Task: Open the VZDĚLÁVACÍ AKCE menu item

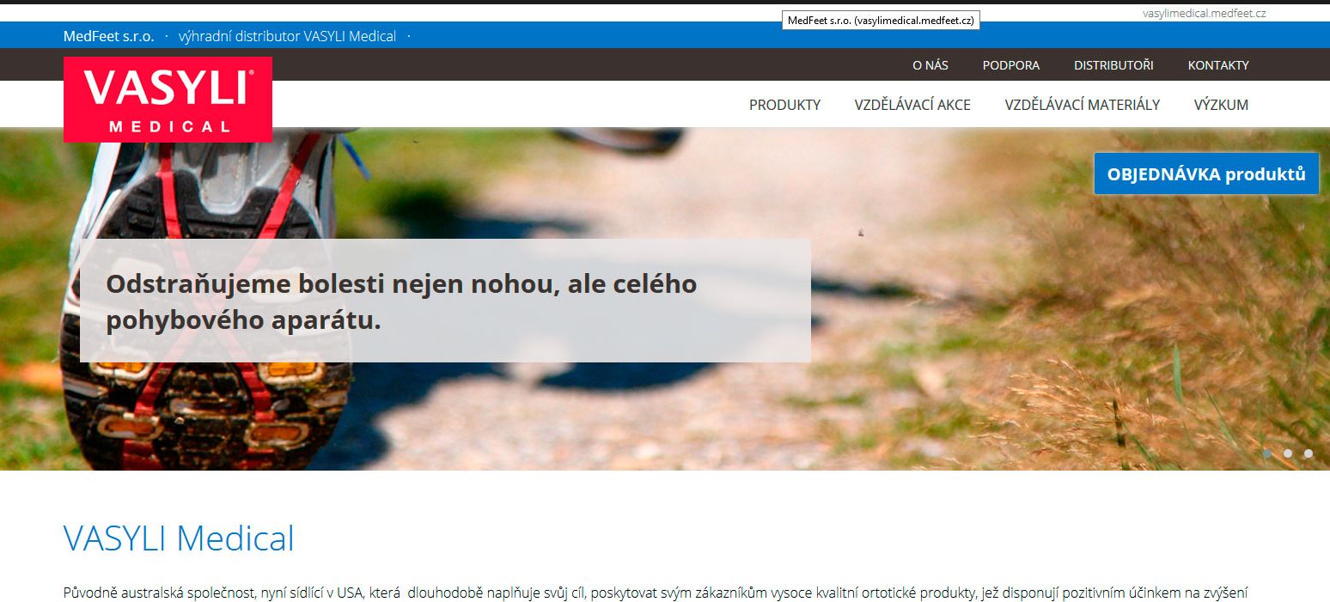Action: (x=912, y=105)
